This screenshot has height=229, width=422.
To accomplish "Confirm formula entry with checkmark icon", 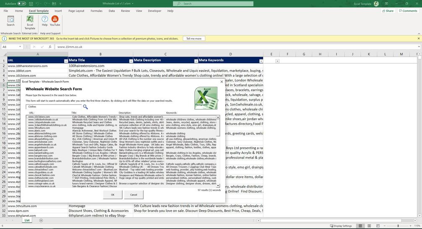I will (x=42, y=47).
